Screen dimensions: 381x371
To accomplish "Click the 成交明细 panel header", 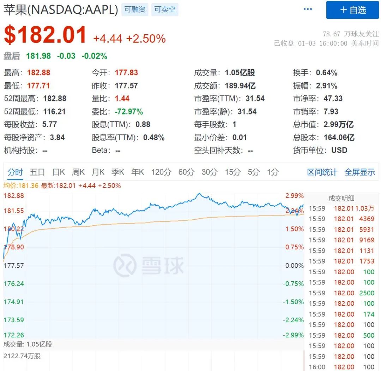I will (341, 198).
